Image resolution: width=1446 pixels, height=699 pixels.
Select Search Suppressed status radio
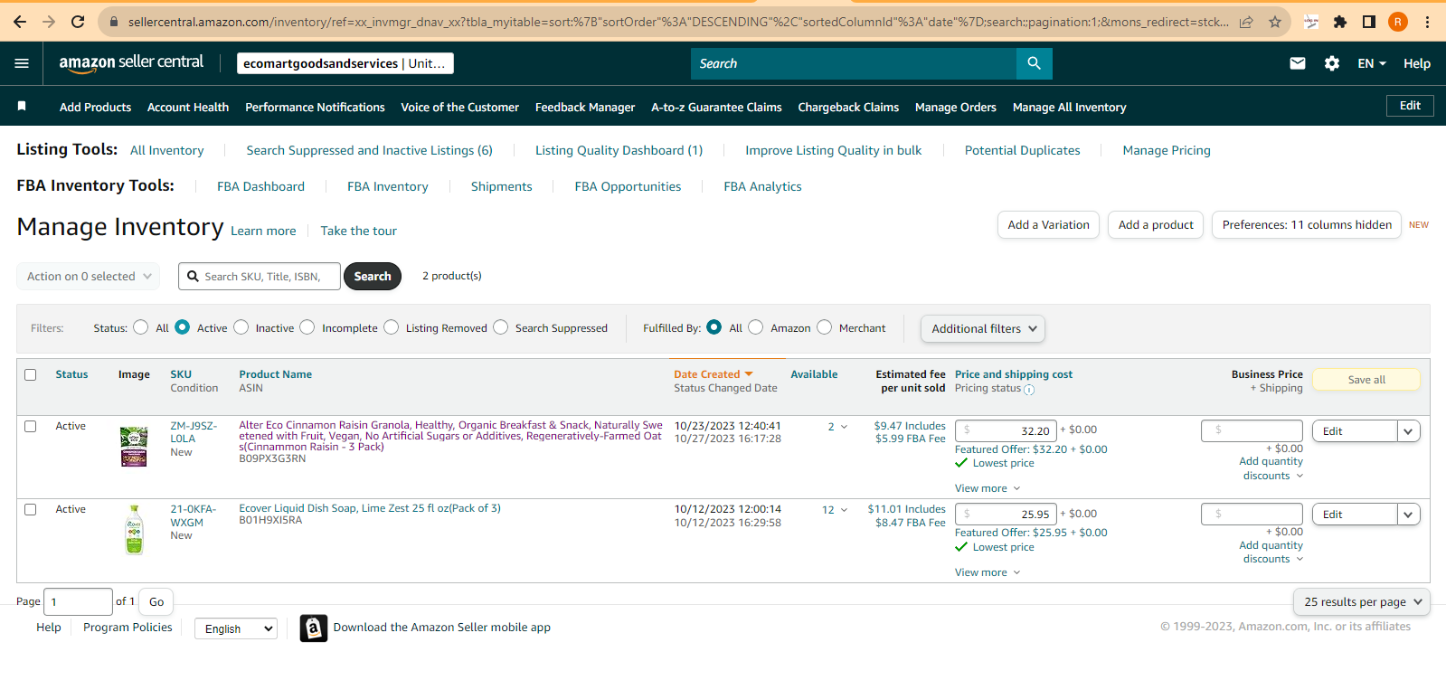coord(501,327)
